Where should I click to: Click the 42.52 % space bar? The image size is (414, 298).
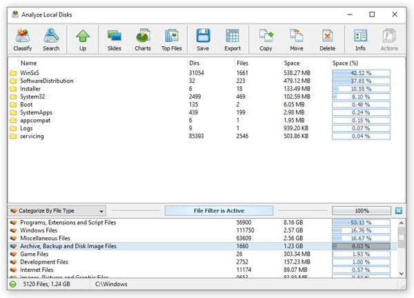(x=361, y=73)
